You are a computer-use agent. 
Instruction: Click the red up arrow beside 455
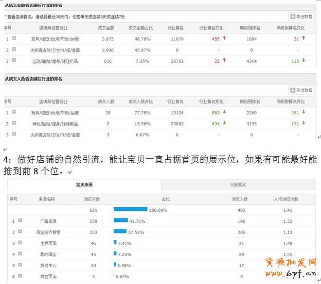[224, 38]
